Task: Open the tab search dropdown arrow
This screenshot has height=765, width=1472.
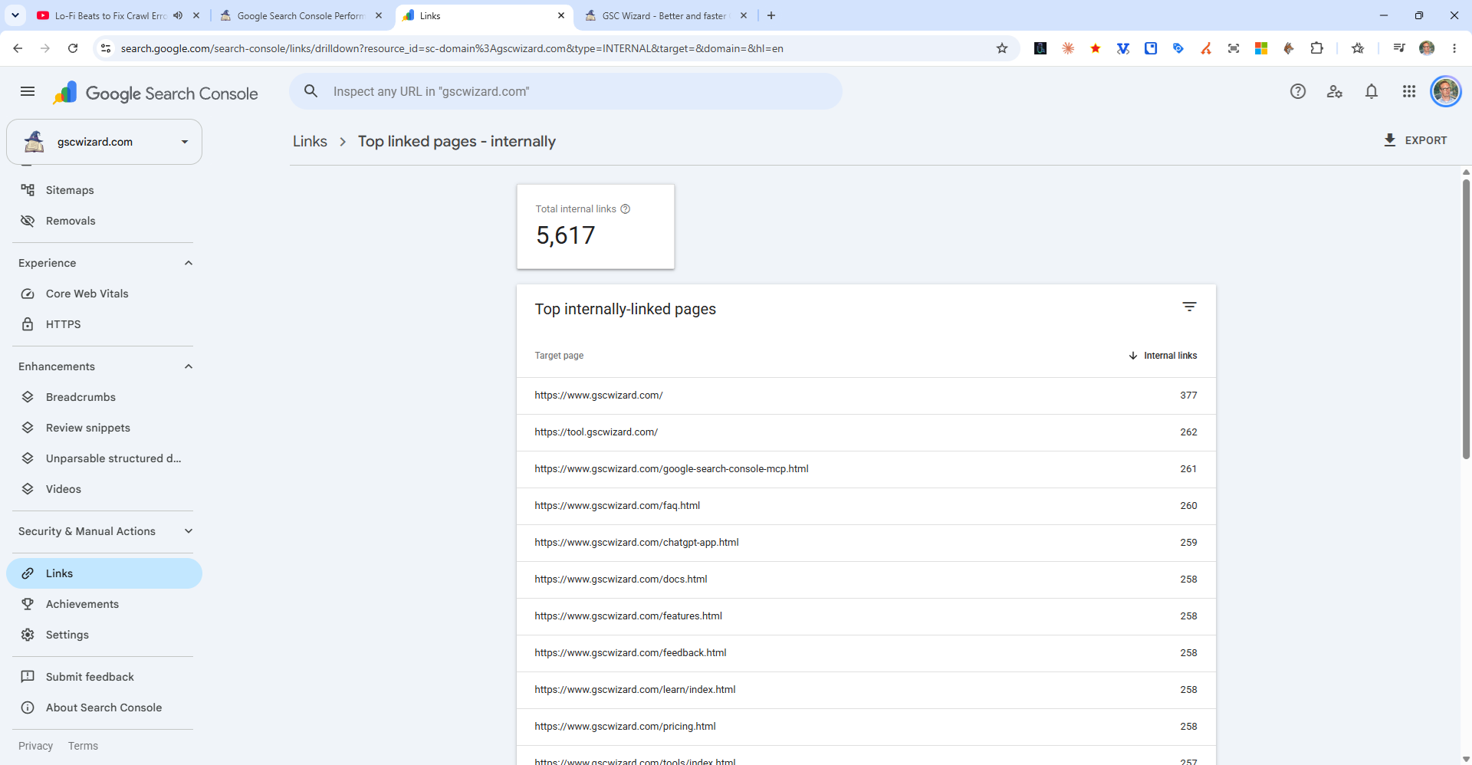Action: pyautogui.click(x=15, y=15)
